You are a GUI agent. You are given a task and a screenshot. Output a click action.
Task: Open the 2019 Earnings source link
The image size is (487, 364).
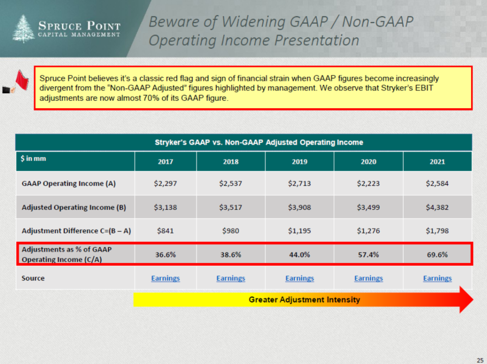coord(300,278)
